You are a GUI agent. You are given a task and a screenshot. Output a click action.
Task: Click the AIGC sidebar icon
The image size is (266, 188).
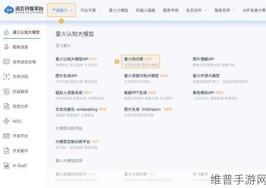tap(7, 121)
